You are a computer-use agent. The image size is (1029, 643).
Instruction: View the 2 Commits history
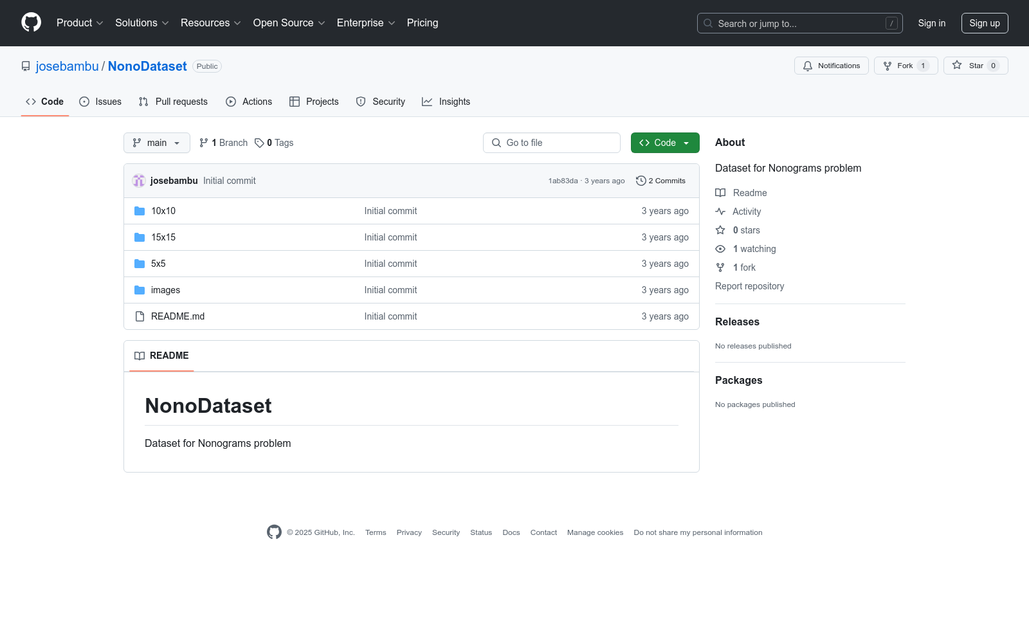tap(660, 181)
